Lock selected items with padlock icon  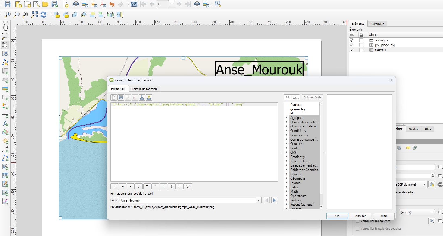57,15
